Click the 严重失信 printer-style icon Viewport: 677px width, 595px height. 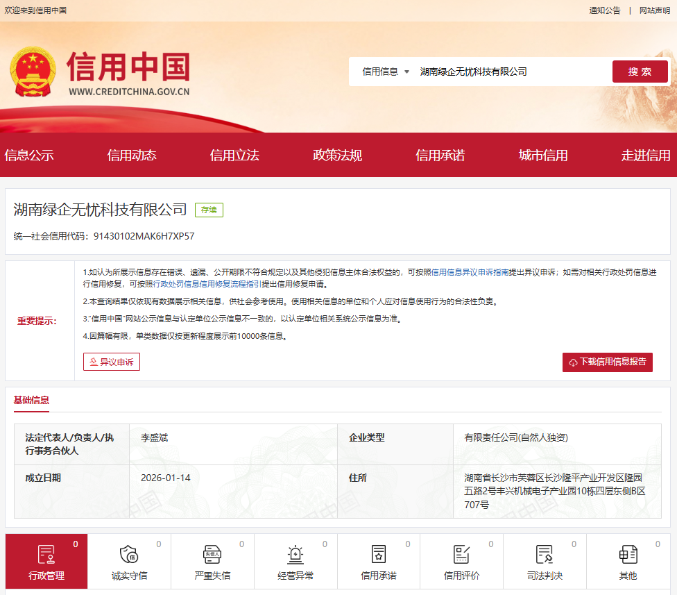pyautogui.click(x=212, y=555)
